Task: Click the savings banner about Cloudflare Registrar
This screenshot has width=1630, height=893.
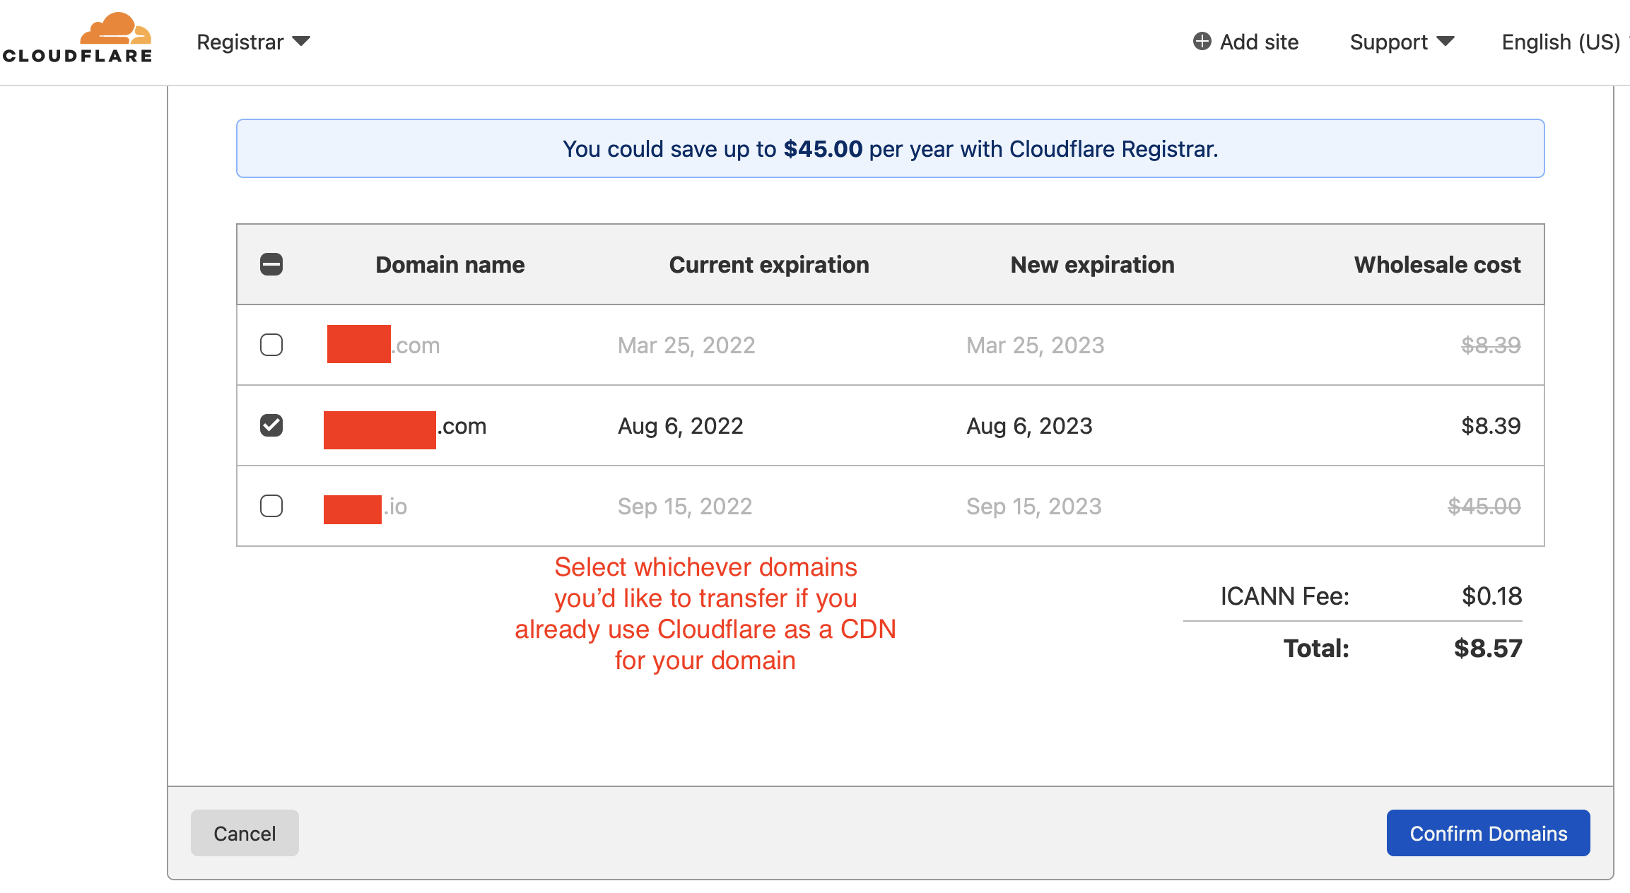Action: click(x=891, y=148)
